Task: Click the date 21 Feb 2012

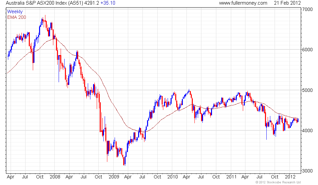Action: coord(287,3)
